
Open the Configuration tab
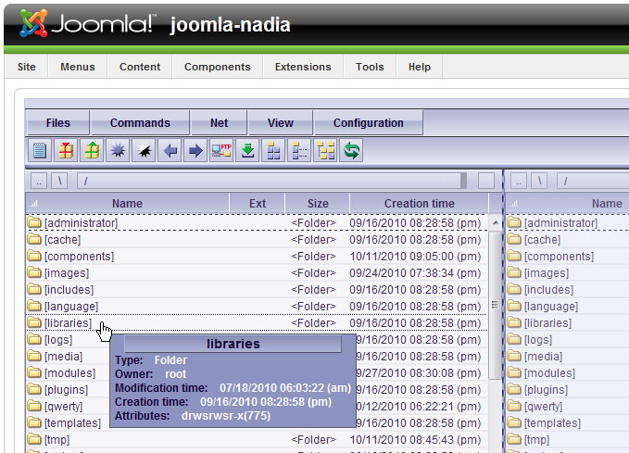pyautogui.click(x=369, y=123)
